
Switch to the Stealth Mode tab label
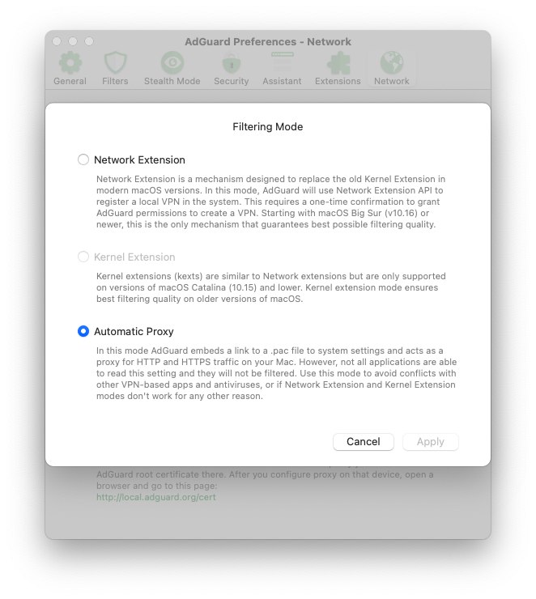click(172, 81)
